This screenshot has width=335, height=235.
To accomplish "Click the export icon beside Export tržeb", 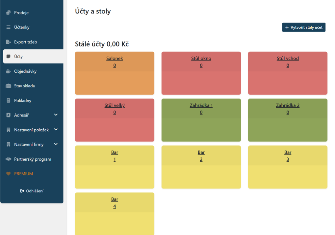I will pos(9,42).
